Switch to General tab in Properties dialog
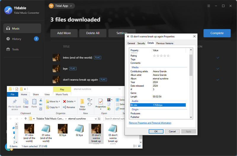 click(131, 43)
